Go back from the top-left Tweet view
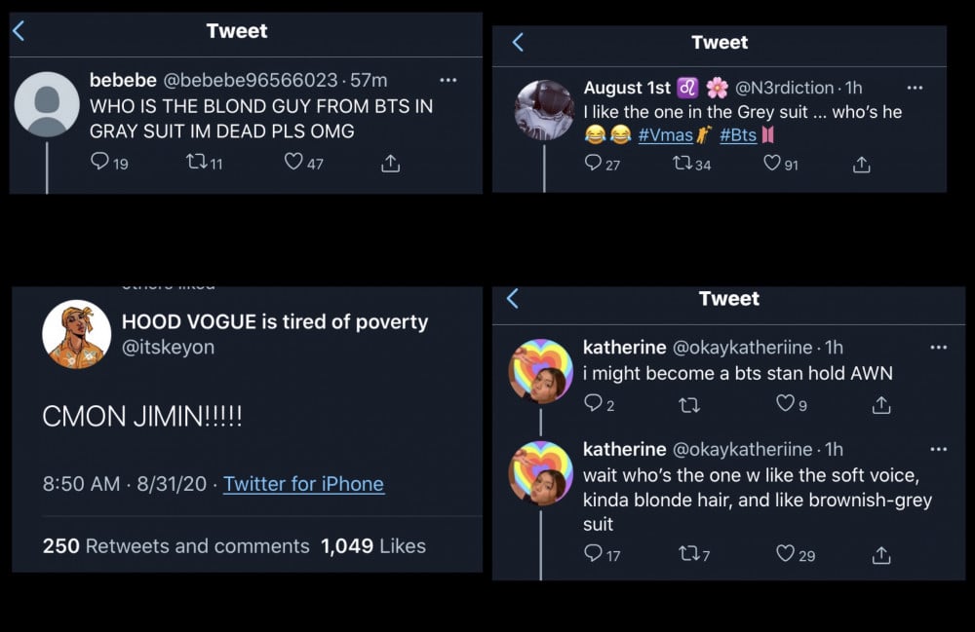Image resolution: width=975 pixels, height=632 pixels. click(x=19, y=31)
